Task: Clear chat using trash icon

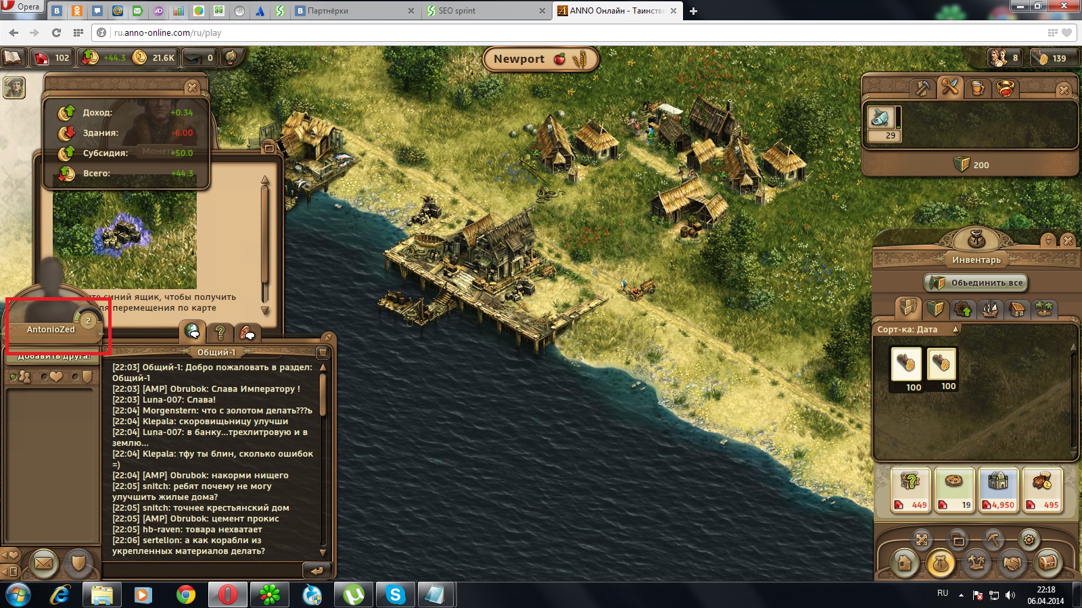Action: 323,352
